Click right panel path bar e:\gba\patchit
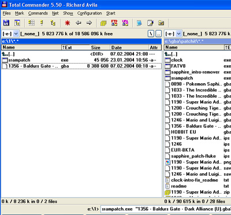Viewport: 231px width, 215px height. point(198,41)
